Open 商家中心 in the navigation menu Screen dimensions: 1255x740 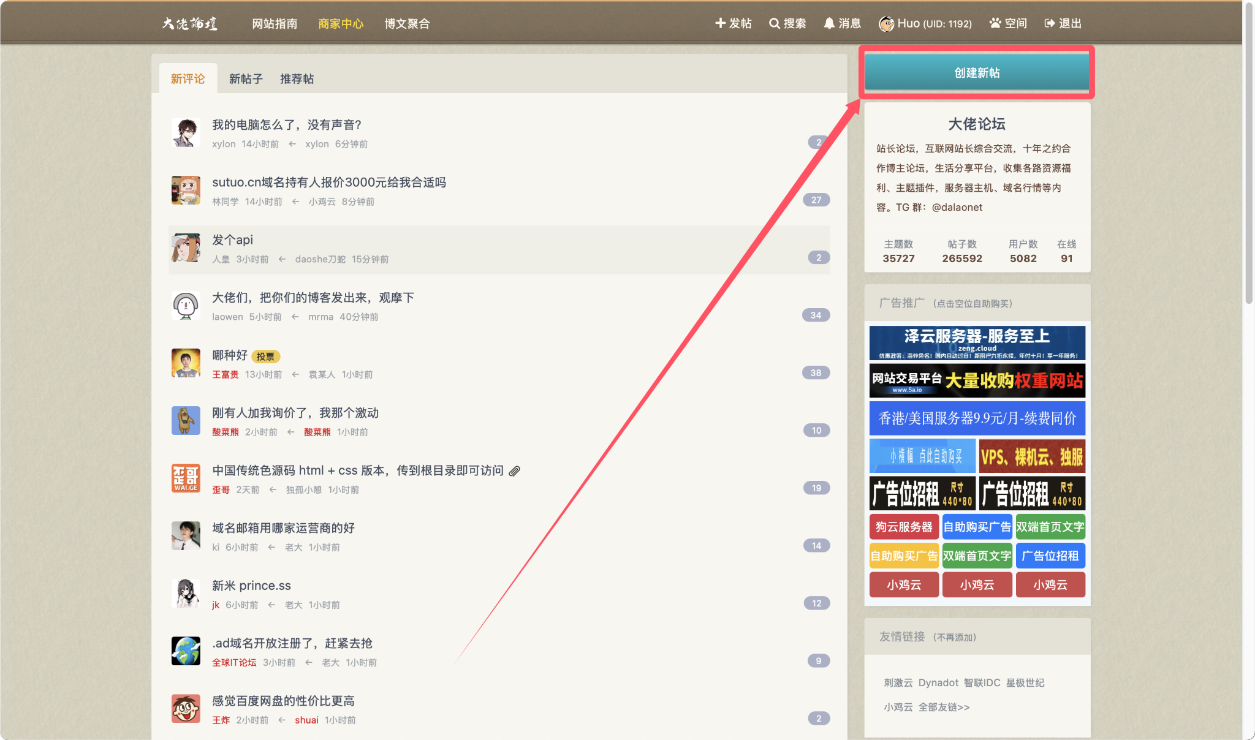[341, 23]
